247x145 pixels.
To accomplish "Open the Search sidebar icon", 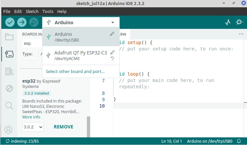I will pos(9,106).
